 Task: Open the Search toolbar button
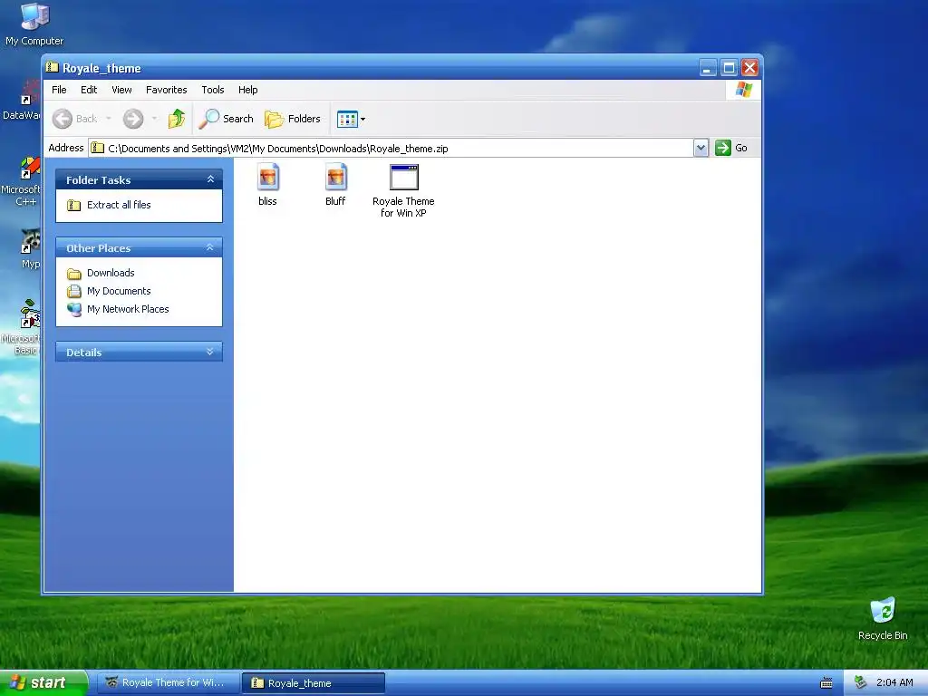coord(226,119)
